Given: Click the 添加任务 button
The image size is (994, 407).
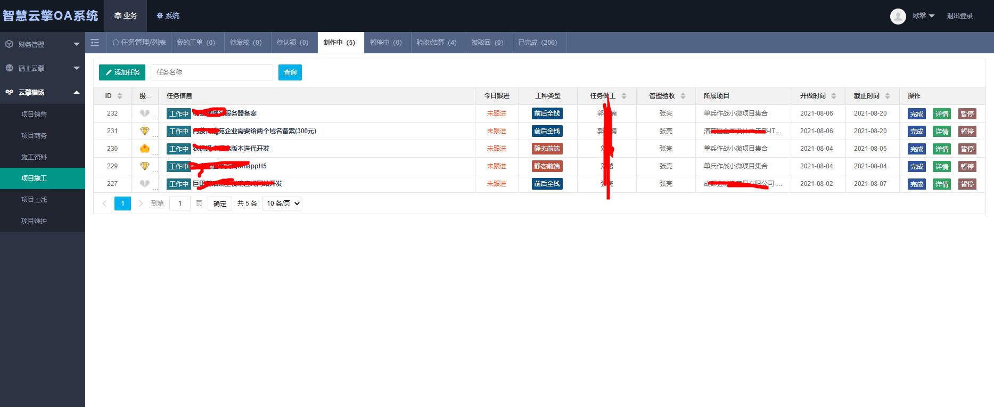Looking at the screenshot, I should [x=122, y=72].
